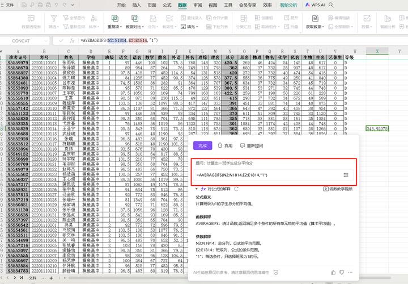The image size is (408, 284).
Task: Click the 弃用 discard button
Action: click(x=225, y=145)
